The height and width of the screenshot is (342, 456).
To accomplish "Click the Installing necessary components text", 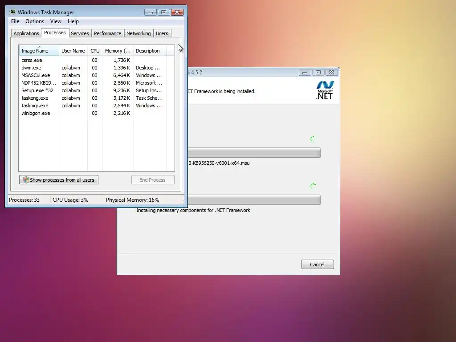I will (x=193, y=210).
